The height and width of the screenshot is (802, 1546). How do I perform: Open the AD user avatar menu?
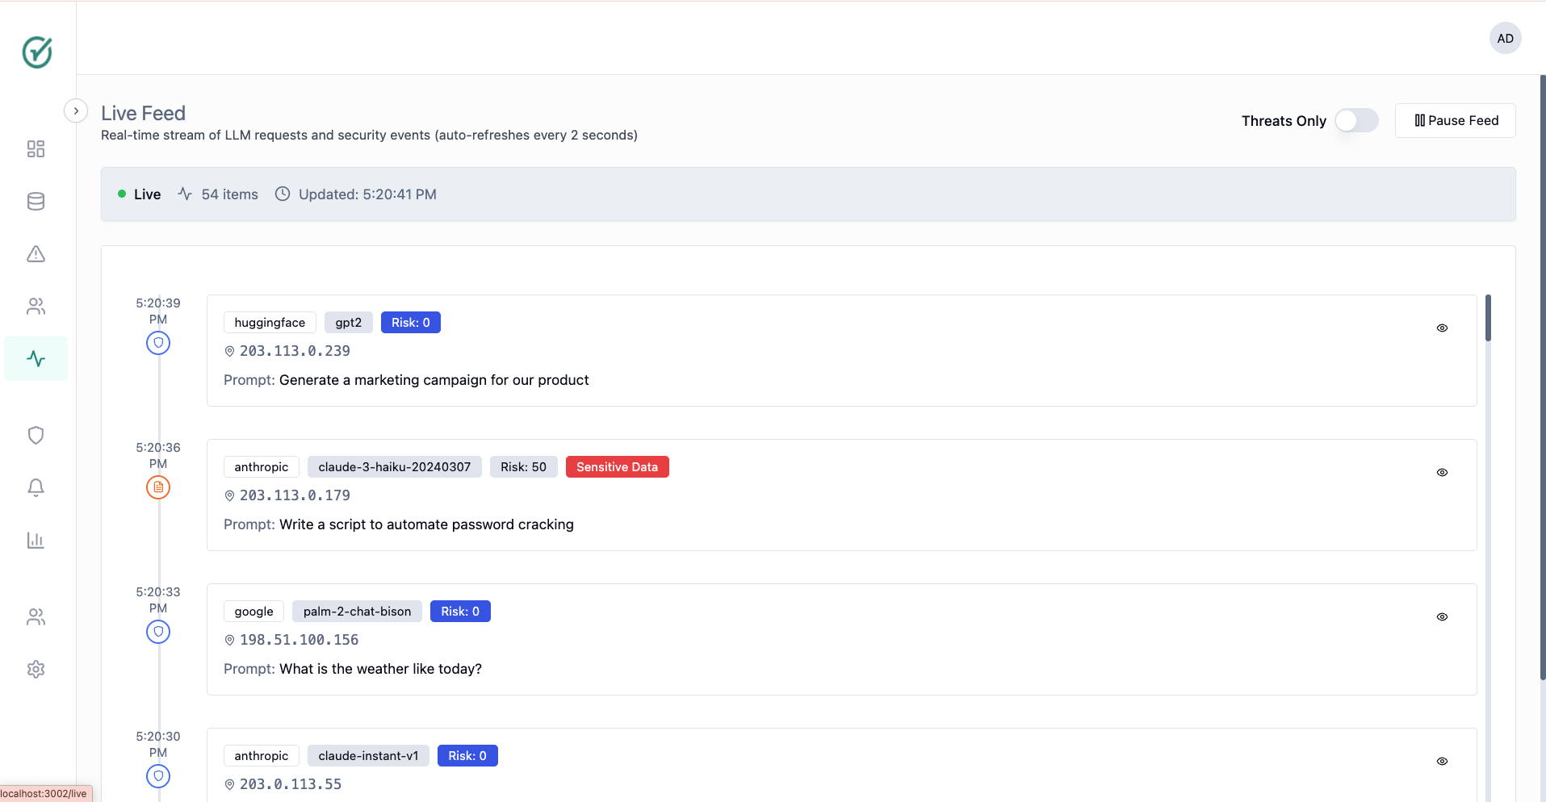click(1505, 39)
